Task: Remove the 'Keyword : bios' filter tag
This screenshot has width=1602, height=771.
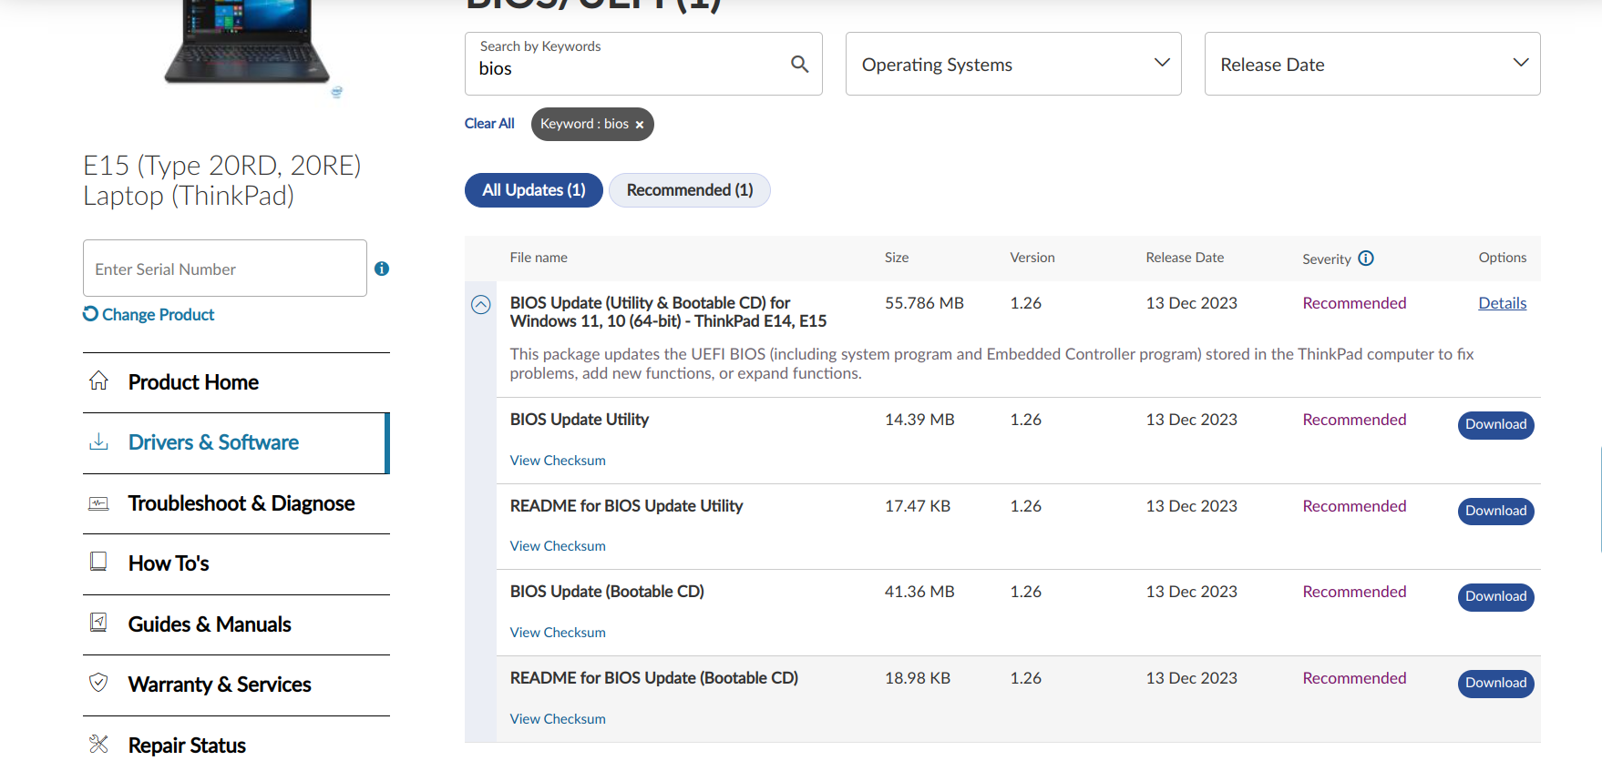Action: 640,125
